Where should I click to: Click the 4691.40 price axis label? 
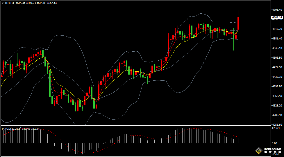click(277, 10)
